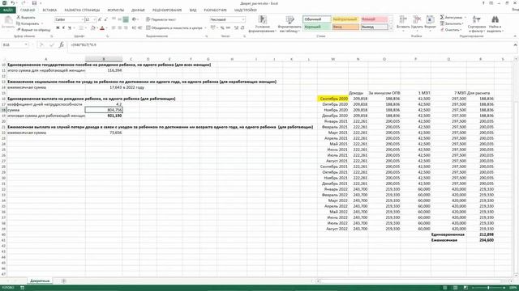Add new sheet with plus button
Viewport: 519px width, 291px height.
coord(63,280)
